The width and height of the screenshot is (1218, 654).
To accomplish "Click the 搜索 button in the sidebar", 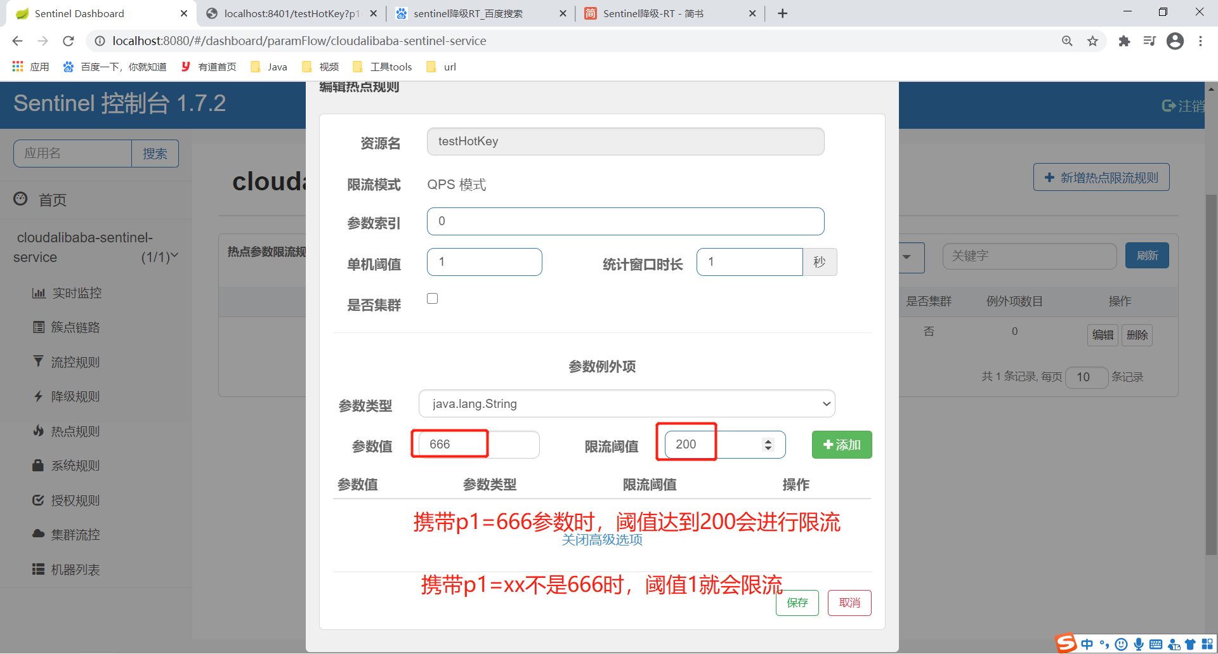I will pos(155,154).
